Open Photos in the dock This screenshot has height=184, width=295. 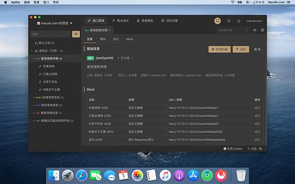pos(137,175)
